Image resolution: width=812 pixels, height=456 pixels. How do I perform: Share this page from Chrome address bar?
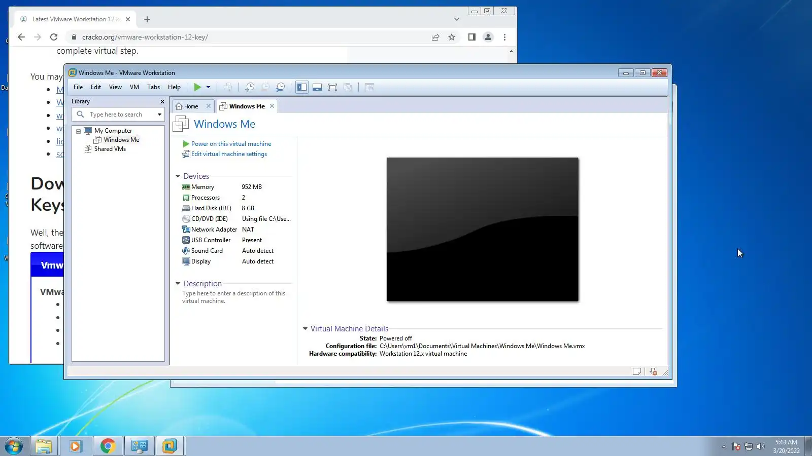[435, 37]
